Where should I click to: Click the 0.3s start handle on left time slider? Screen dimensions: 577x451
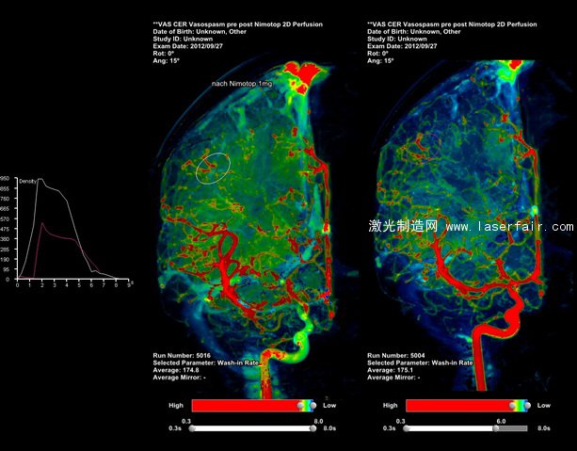click(x=193, y=427)
